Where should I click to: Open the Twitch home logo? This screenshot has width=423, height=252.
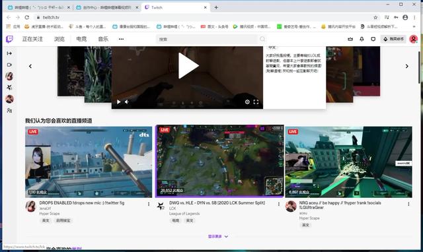click(x=9, y=40)
